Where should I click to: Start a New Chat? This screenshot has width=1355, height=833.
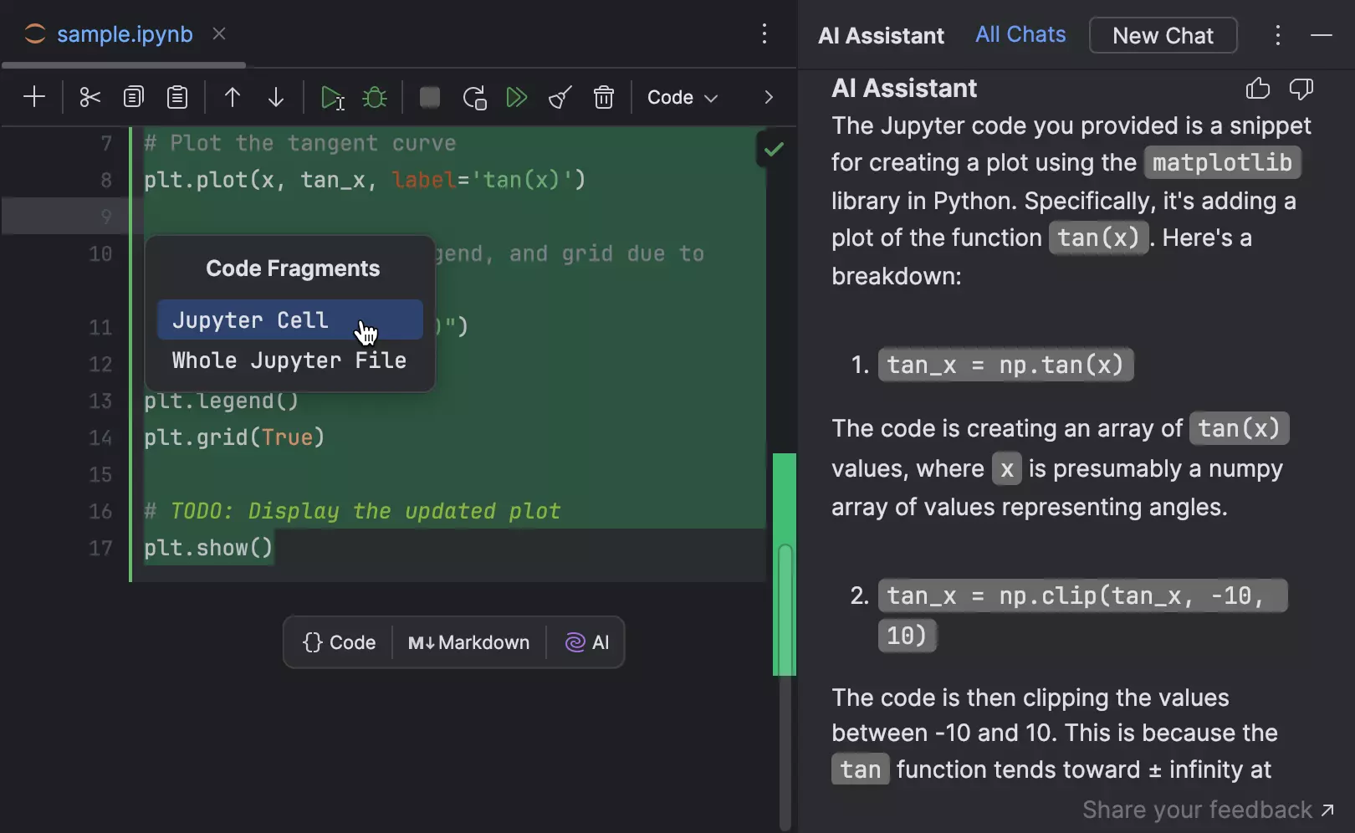click(1163, 35)
